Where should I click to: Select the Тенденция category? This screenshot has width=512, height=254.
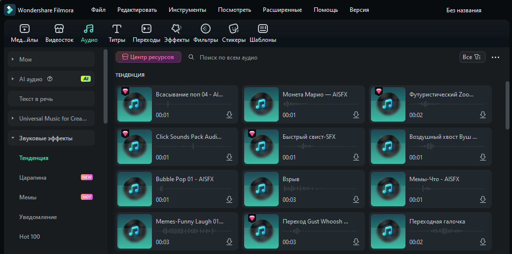click(34, 158)
